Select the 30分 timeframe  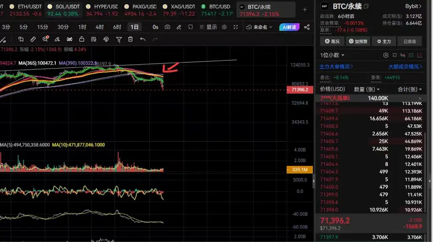click(63, 27)
